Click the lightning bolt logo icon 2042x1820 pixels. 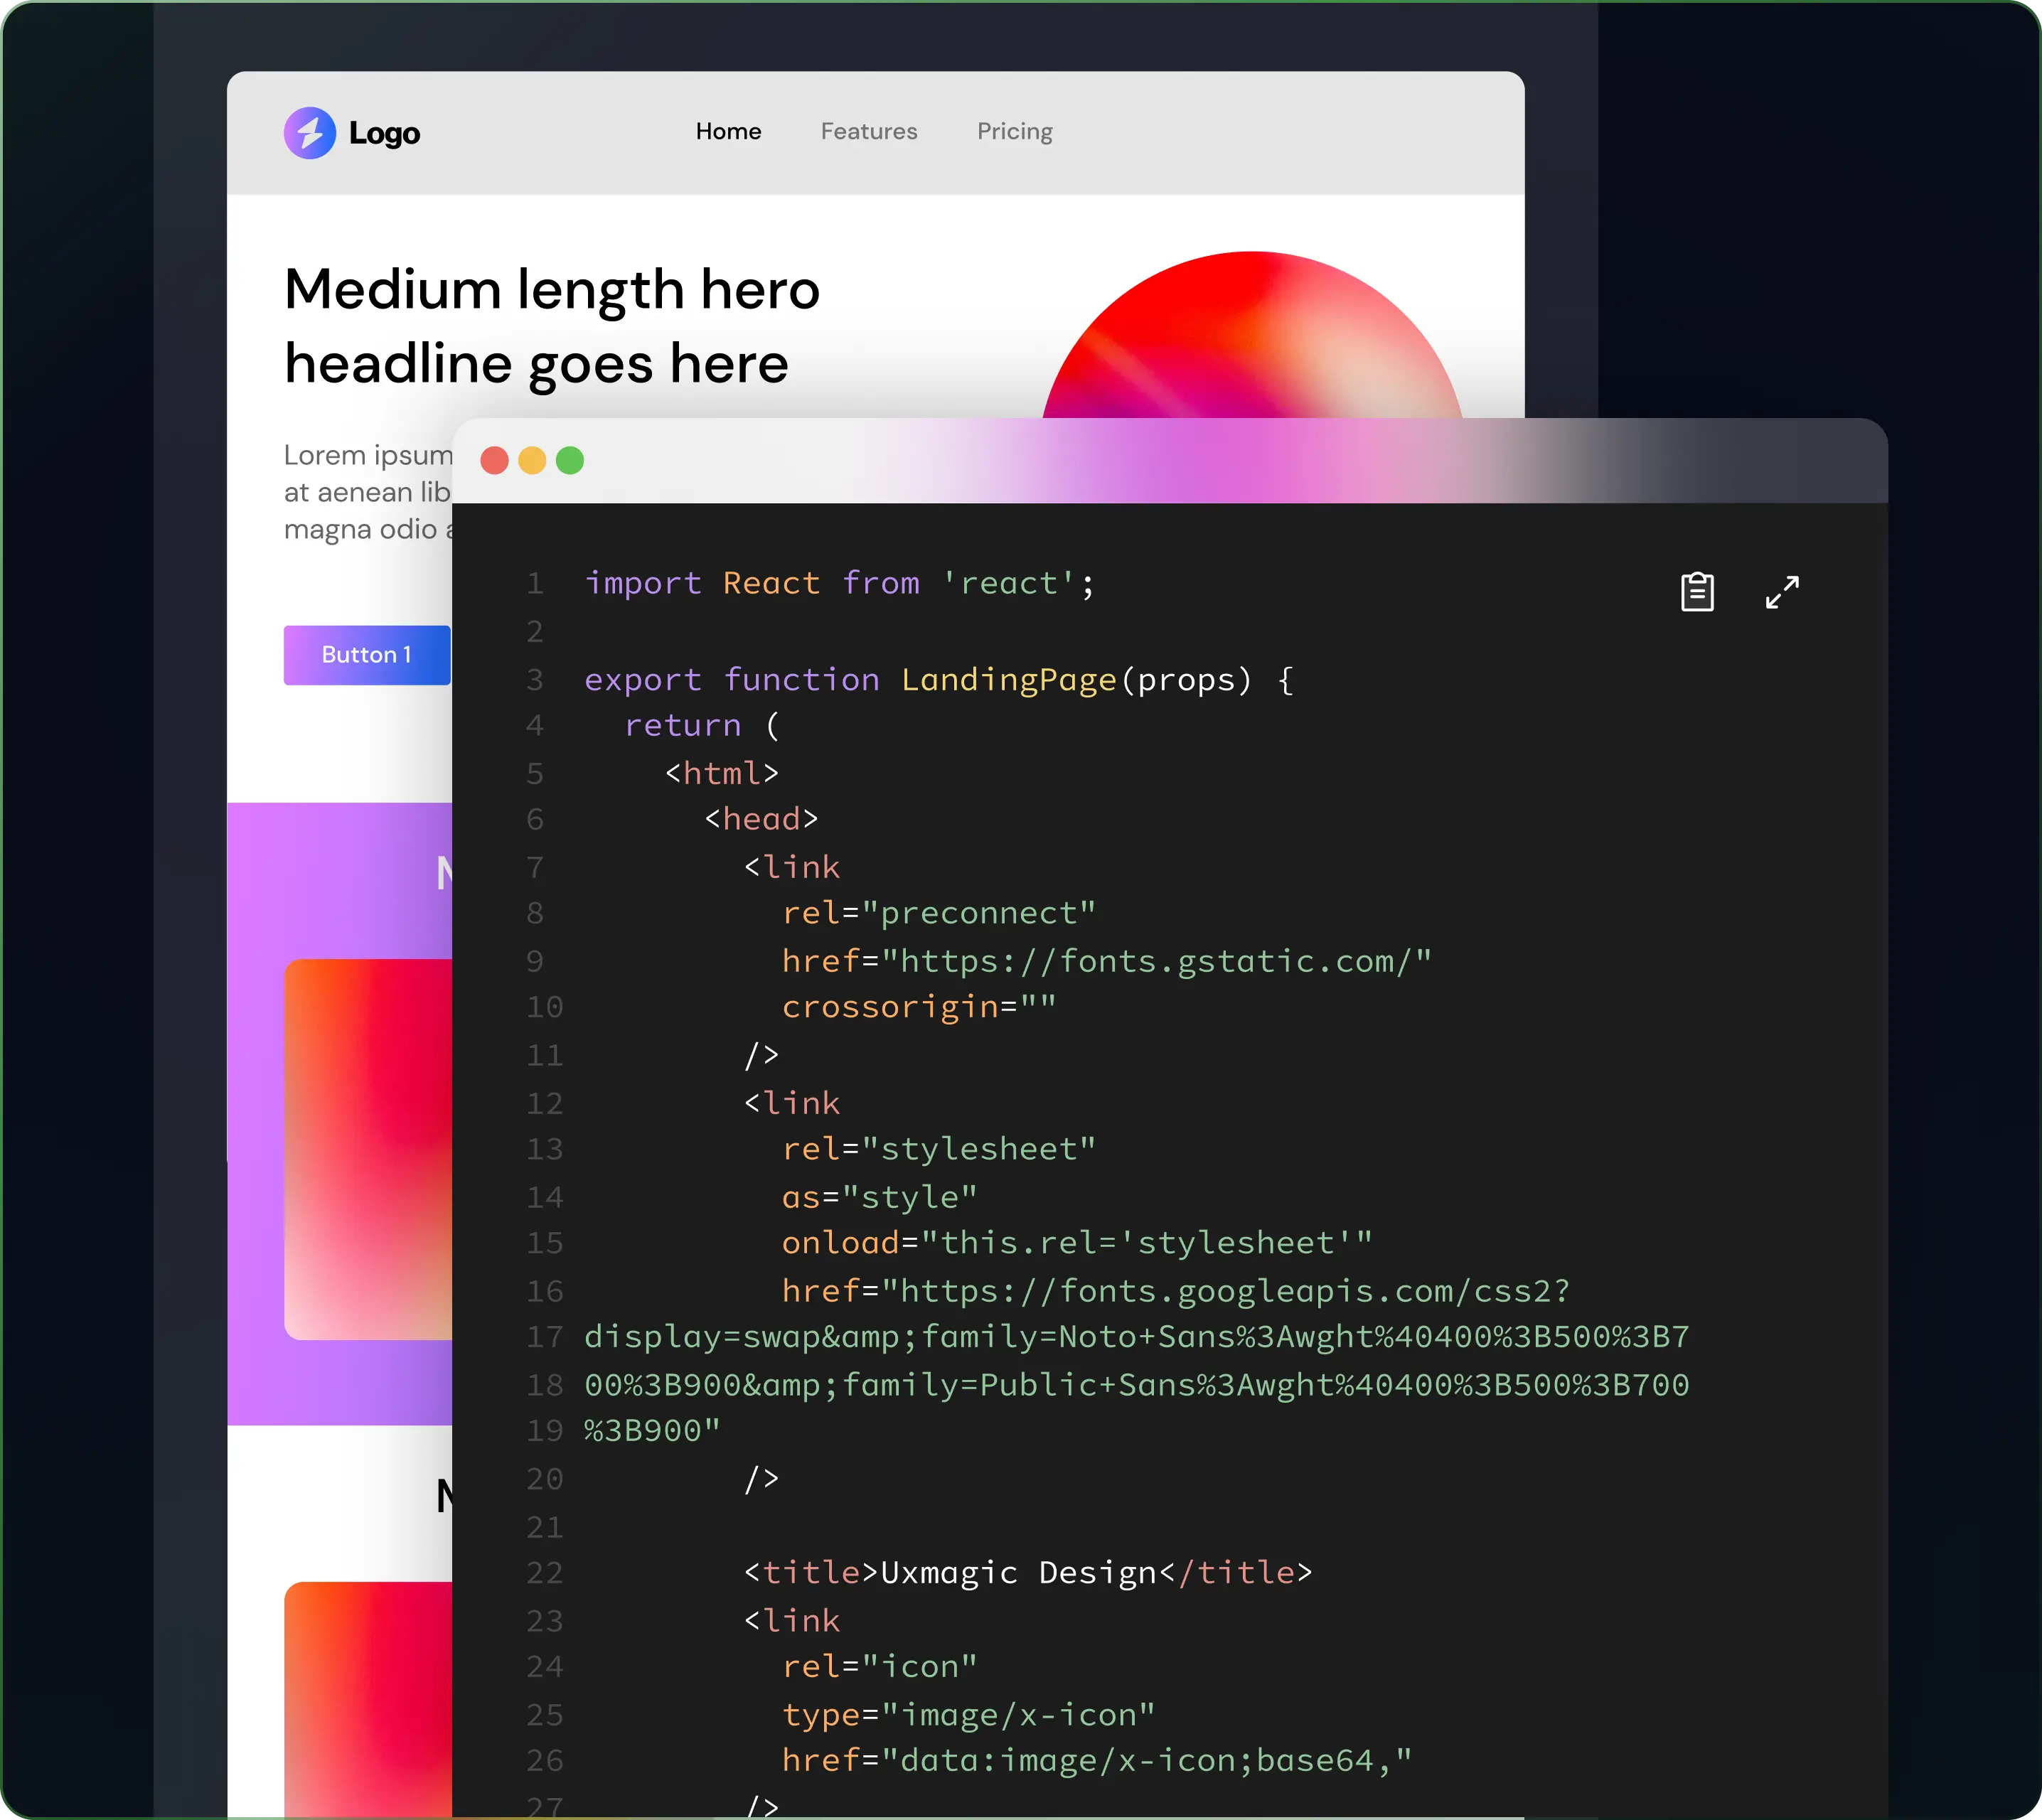(x=310, y=132)
